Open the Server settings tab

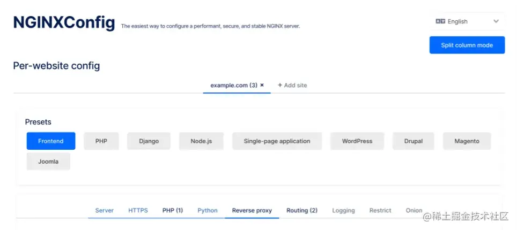105,210
